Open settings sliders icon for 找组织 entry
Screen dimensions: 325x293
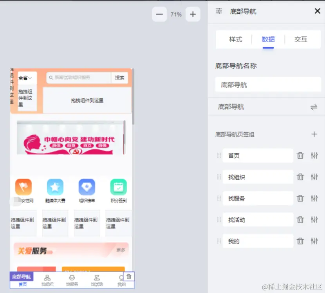click(314, 177)
